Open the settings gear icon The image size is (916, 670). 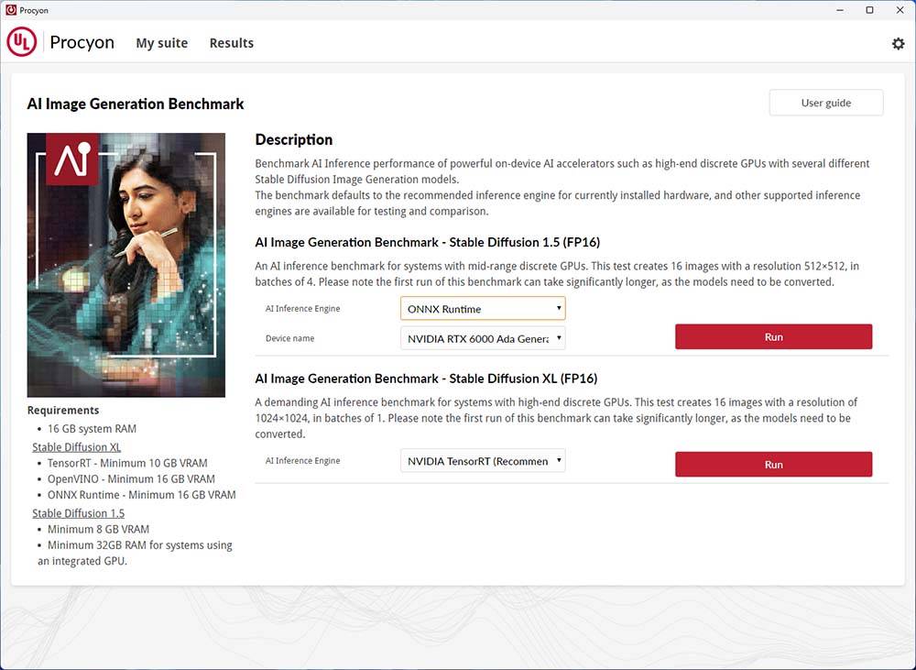[x=898, y=43]
